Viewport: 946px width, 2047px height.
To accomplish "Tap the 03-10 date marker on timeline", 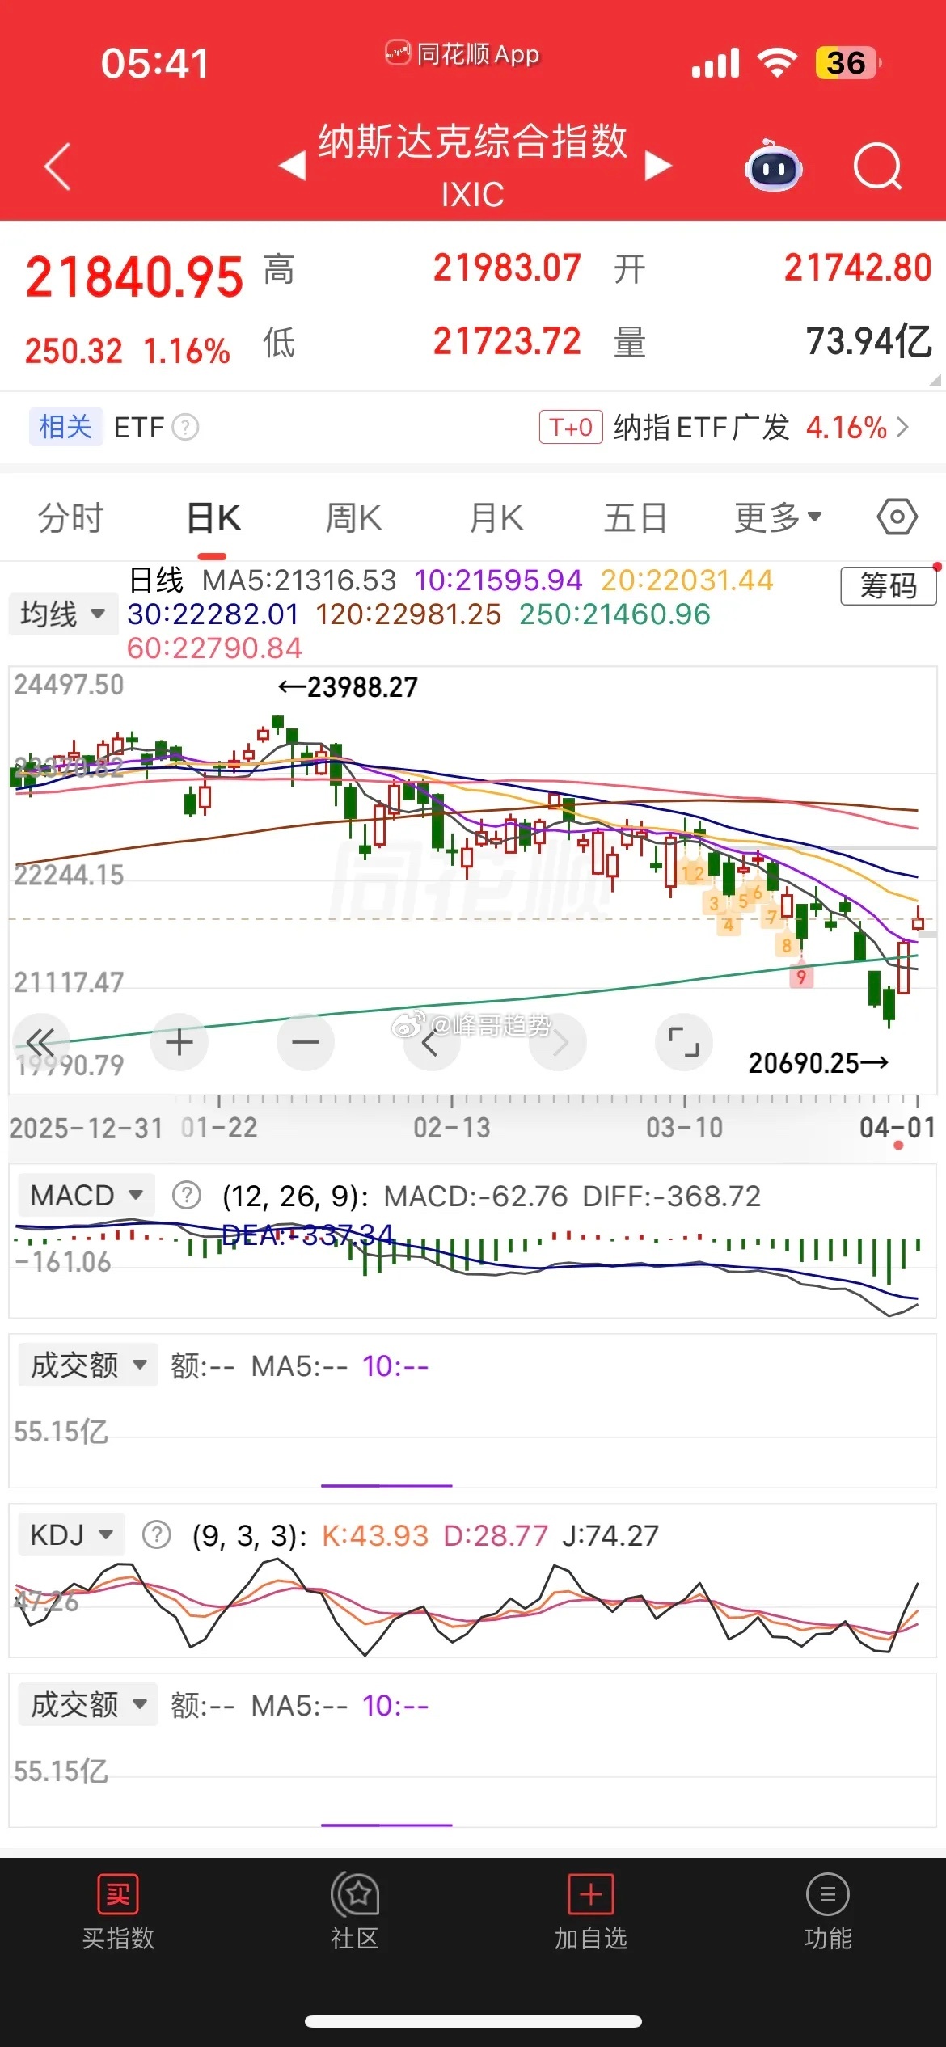I will click(684, 1128).
